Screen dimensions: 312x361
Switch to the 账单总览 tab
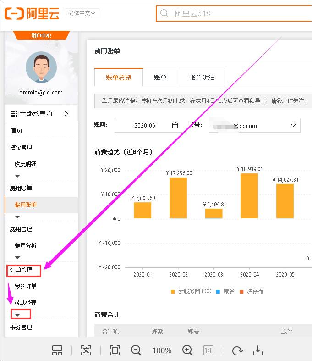point(119,78)
